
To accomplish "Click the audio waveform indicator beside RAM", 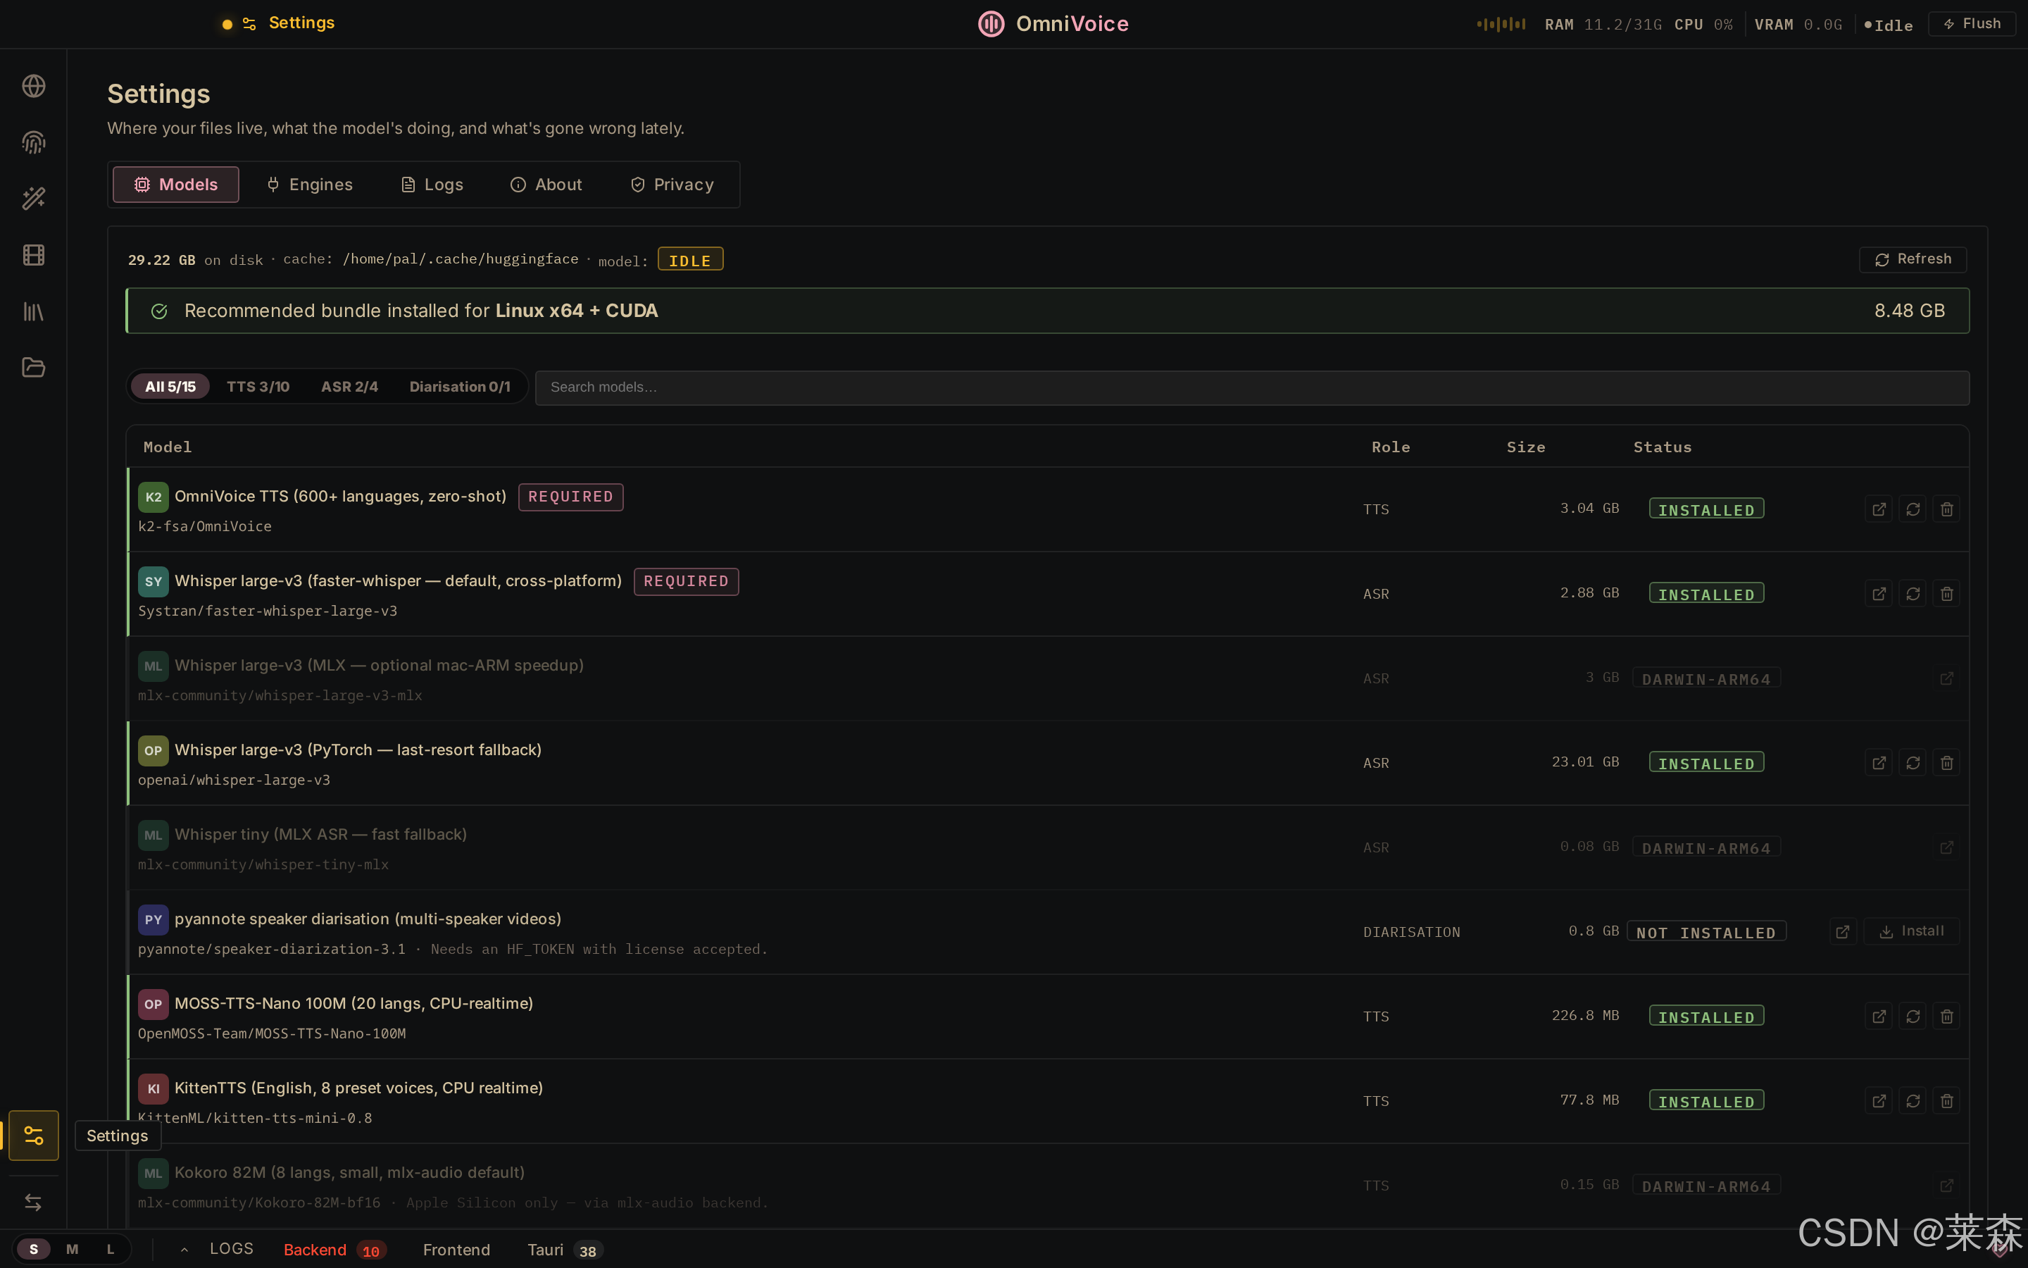I will 1501,25.
